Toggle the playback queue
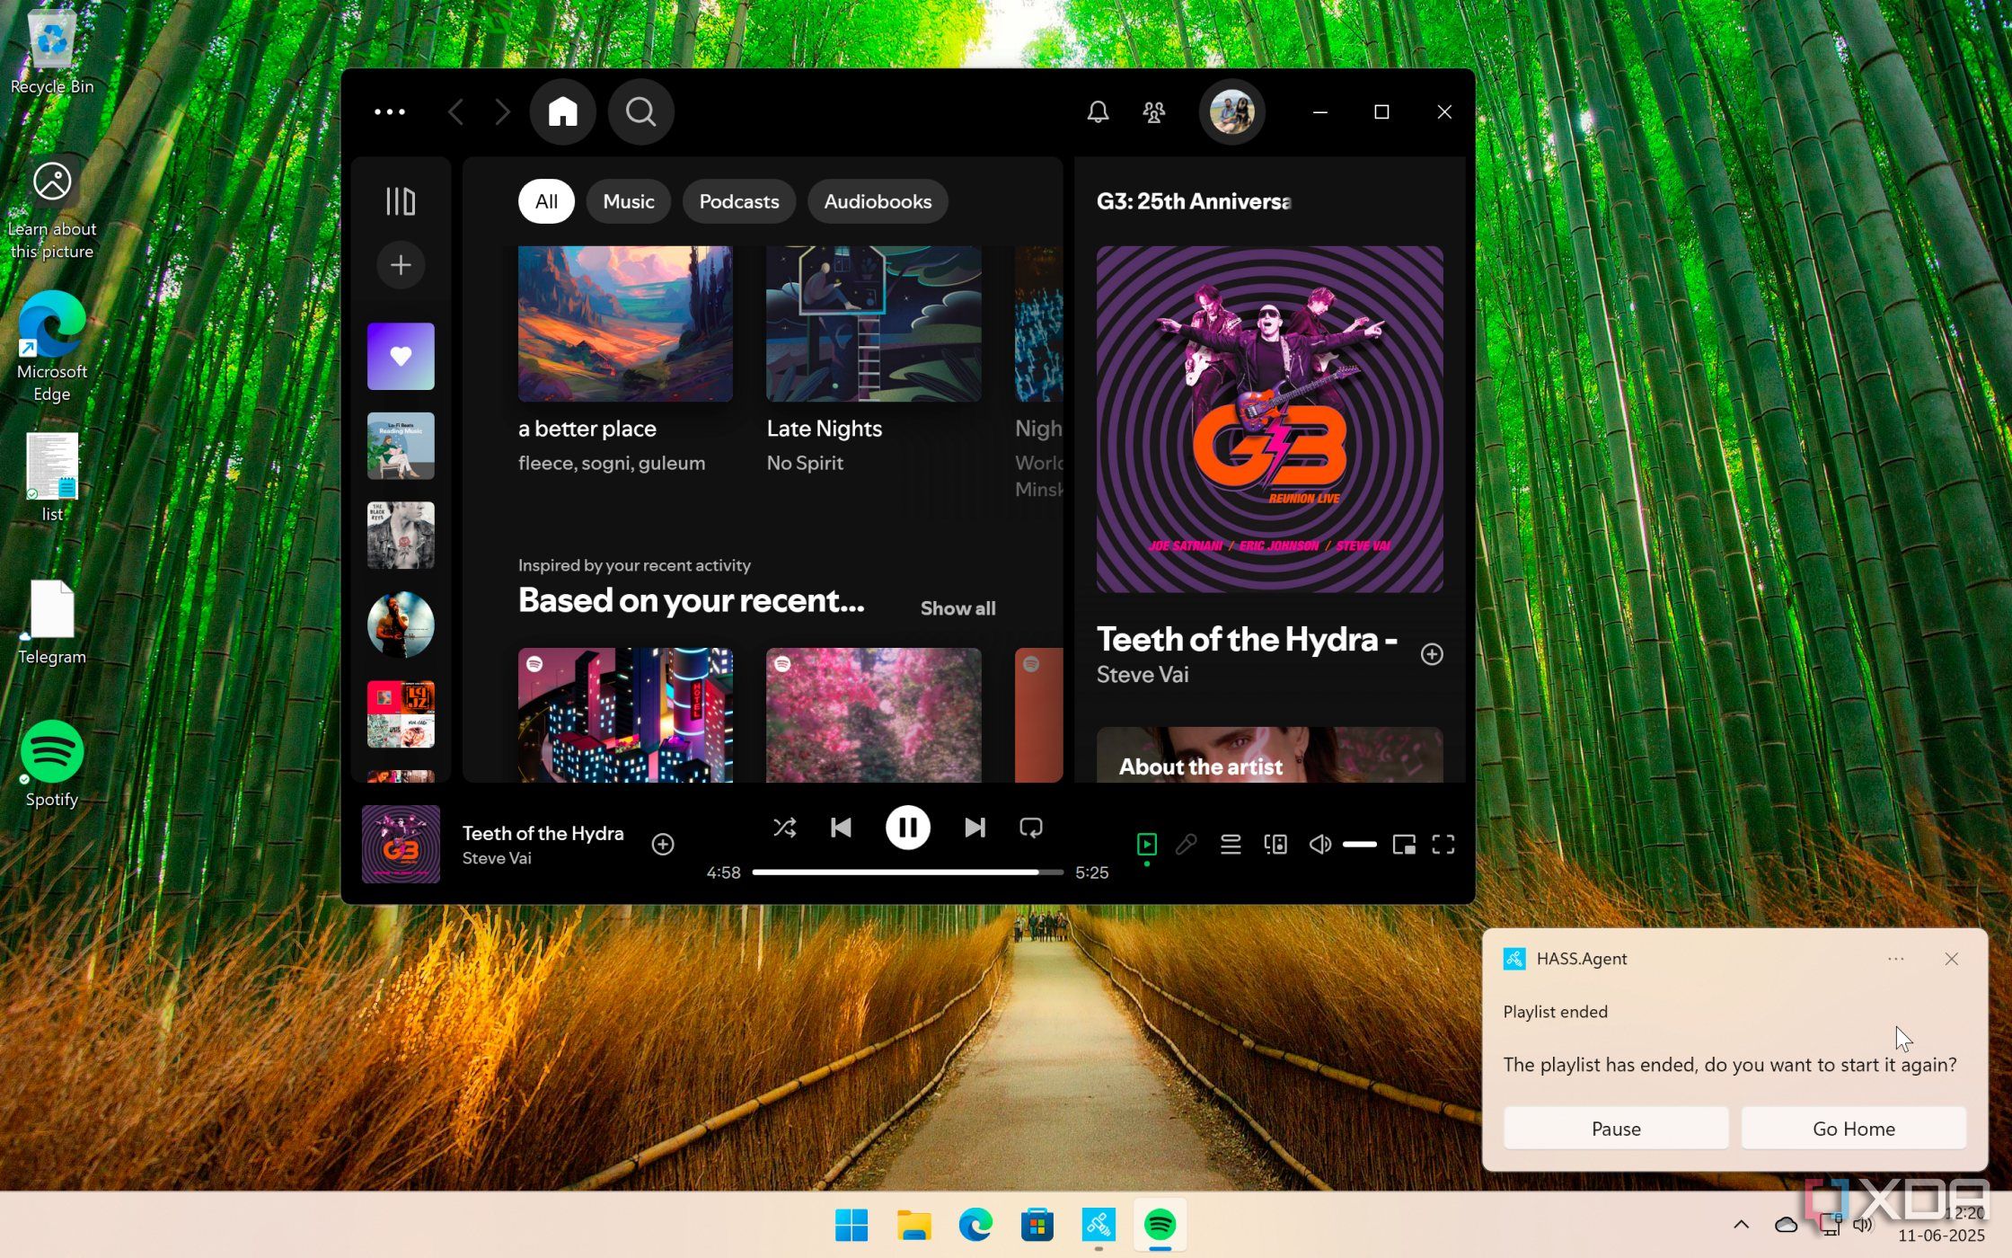The image size is (2012, 1258). tap(1231, 844)
